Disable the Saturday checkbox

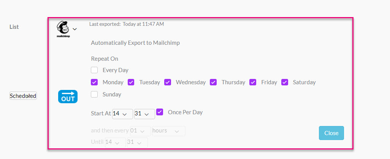[x=285, y=82]
